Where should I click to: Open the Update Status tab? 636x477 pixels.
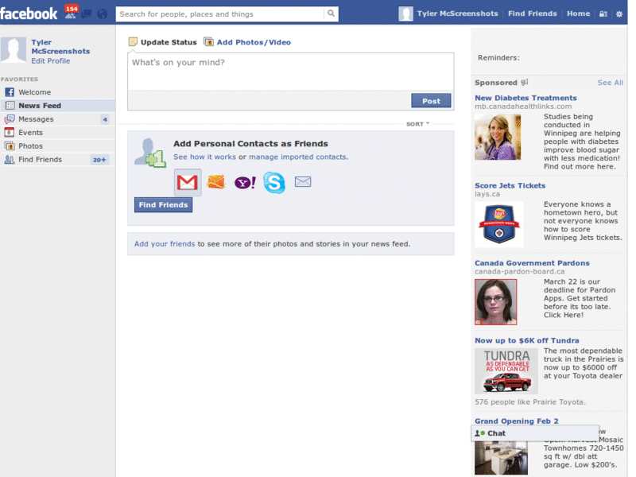pos(163,42)
